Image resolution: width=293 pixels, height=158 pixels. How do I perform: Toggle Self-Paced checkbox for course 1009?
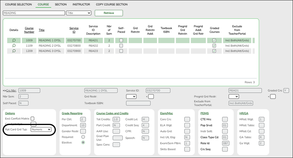point(121,40)
